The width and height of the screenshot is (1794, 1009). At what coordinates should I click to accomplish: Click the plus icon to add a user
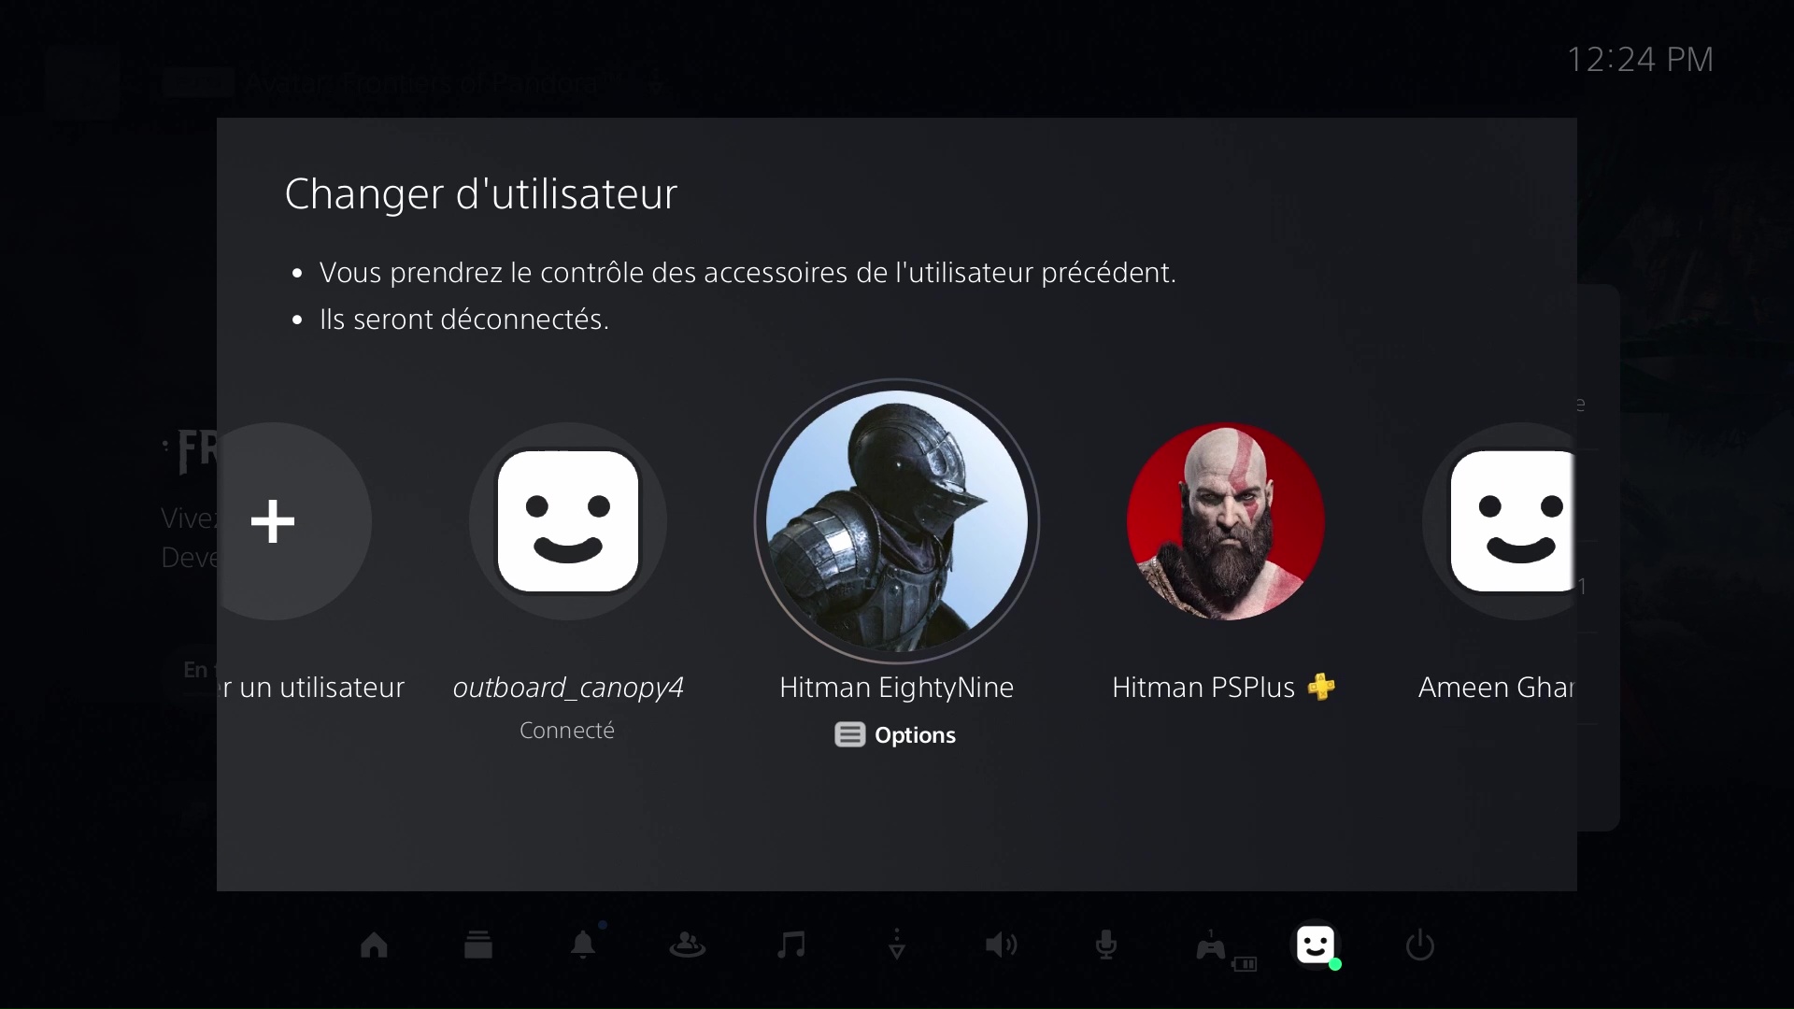[x=273, y=521]
